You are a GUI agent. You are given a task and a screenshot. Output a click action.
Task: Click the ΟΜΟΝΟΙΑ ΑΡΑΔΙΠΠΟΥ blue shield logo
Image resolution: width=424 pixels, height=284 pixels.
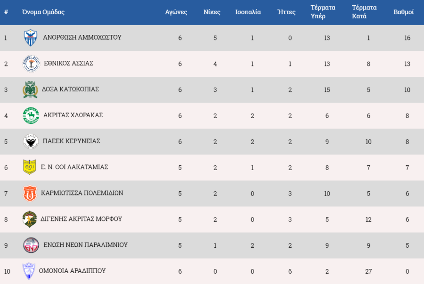[29, 271]
